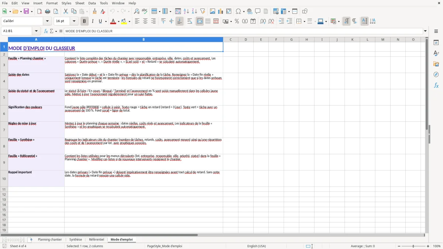Viewport: 443px width, 249px height.
Task: Select row 7 header
Action: (4, 130)
